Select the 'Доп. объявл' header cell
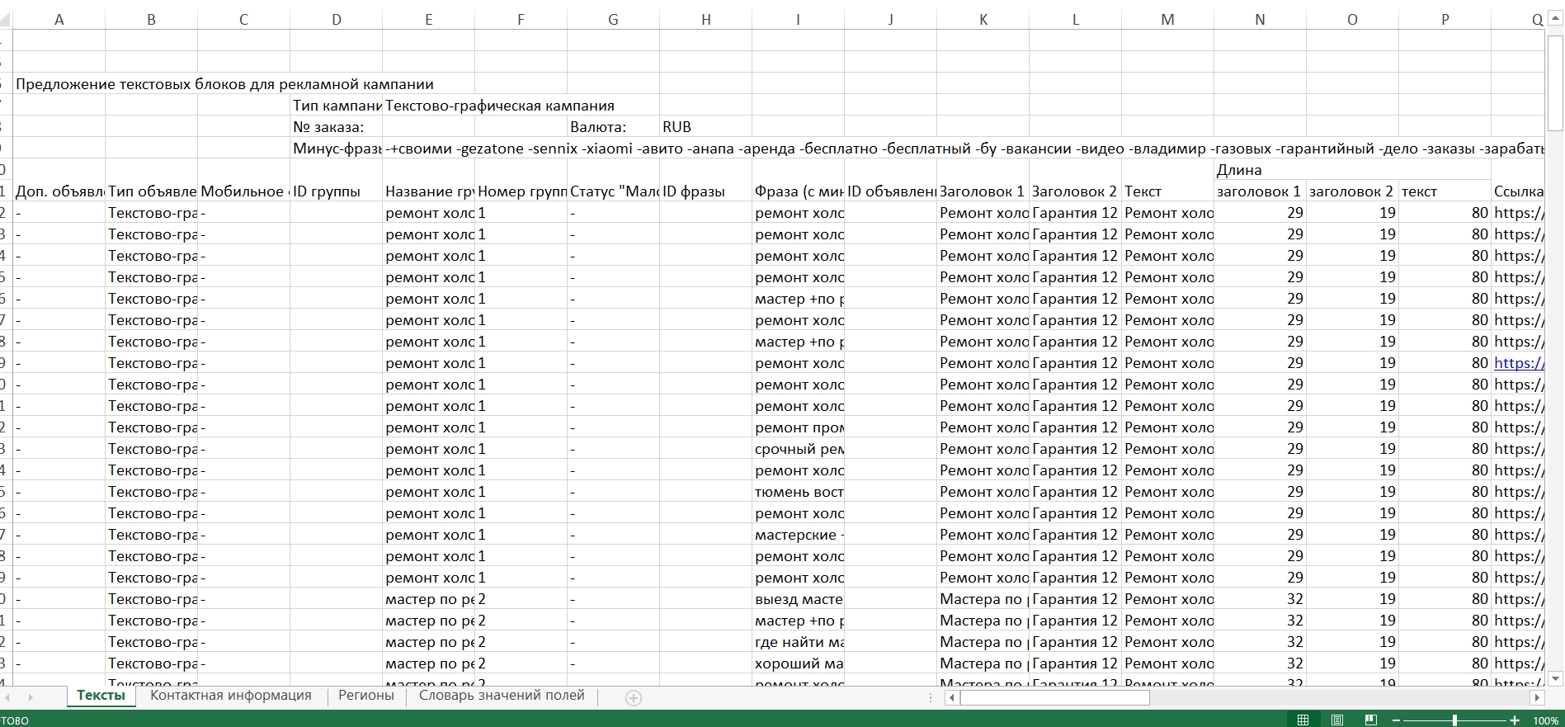This screenshot has width=1565, height=727. click(x=59, y=191)
